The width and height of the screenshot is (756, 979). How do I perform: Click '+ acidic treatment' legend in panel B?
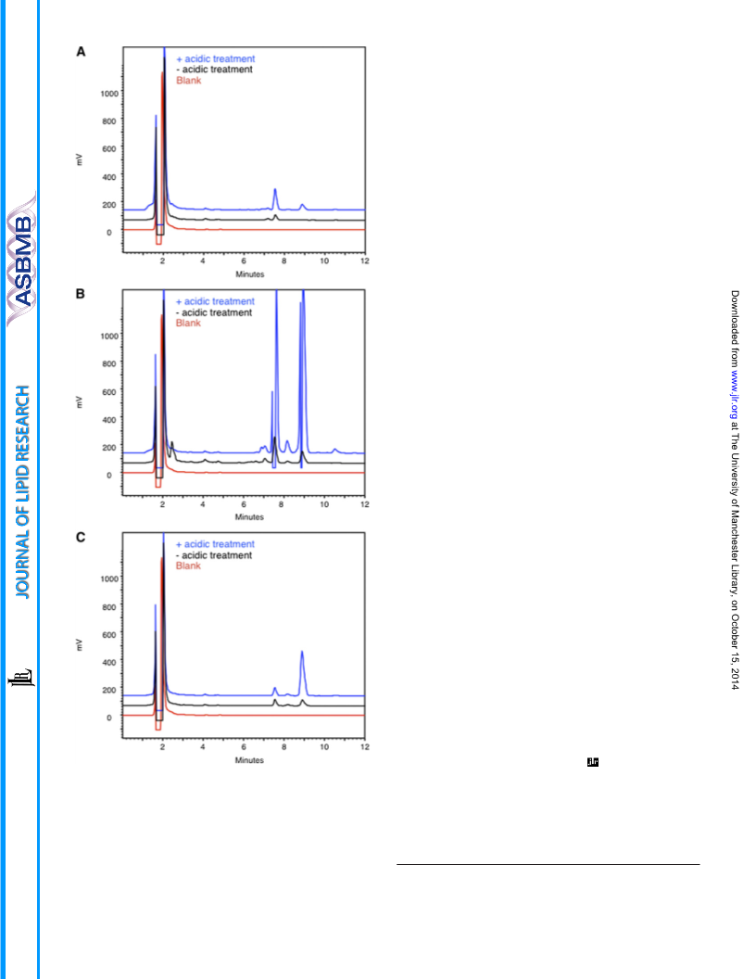[x=215, y=301]
